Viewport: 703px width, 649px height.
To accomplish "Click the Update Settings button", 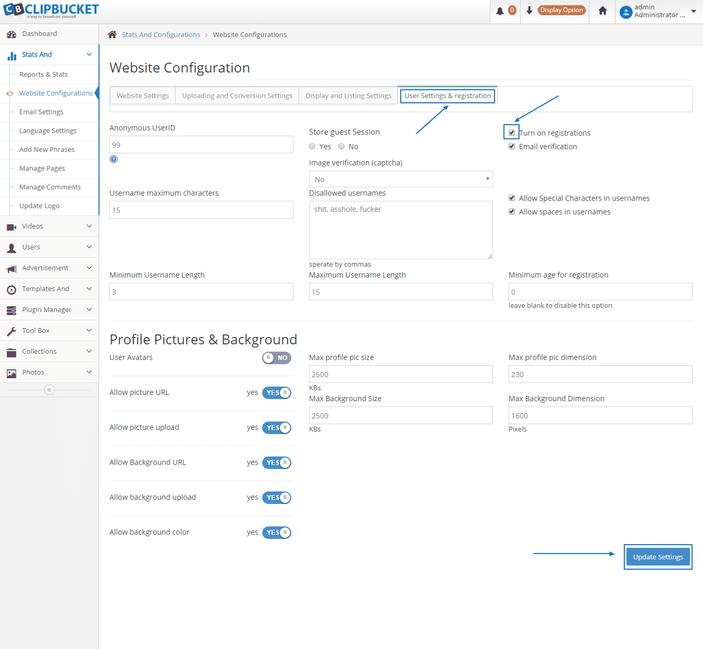I will click(658, 557).
